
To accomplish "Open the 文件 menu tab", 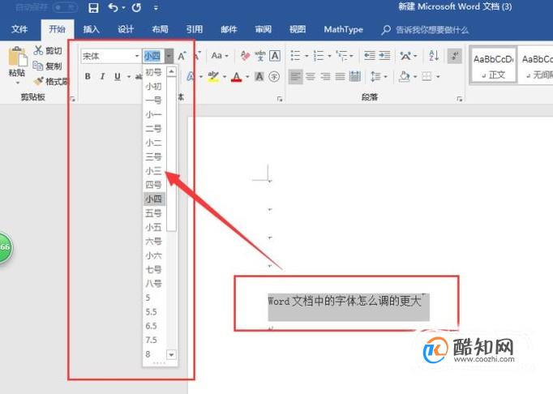I will click(19, 29).
